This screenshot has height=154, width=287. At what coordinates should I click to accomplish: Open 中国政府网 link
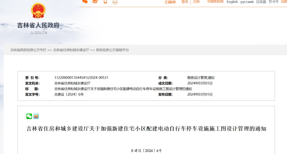215,2
